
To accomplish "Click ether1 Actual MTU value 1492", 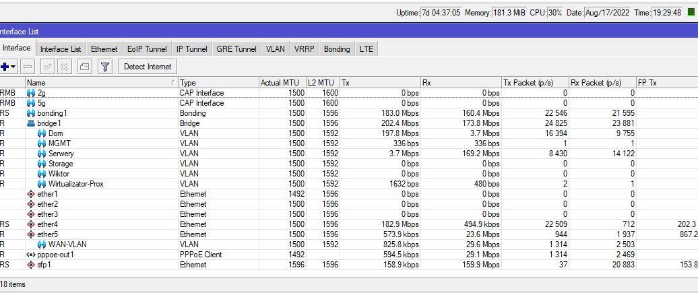I will (296, 194).
